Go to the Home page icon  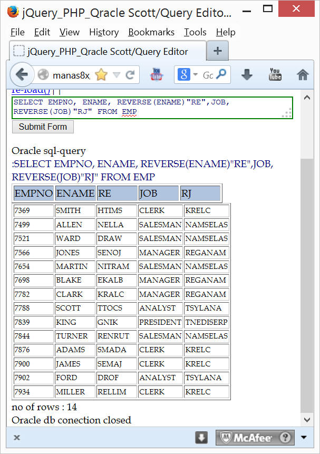303,75
